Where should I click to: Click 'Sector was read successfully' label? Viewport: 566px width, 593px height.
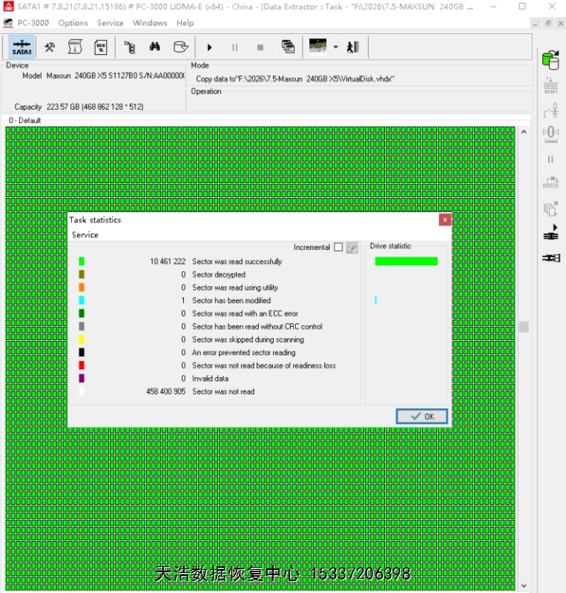pyautogui.click(x=237, y=262)
